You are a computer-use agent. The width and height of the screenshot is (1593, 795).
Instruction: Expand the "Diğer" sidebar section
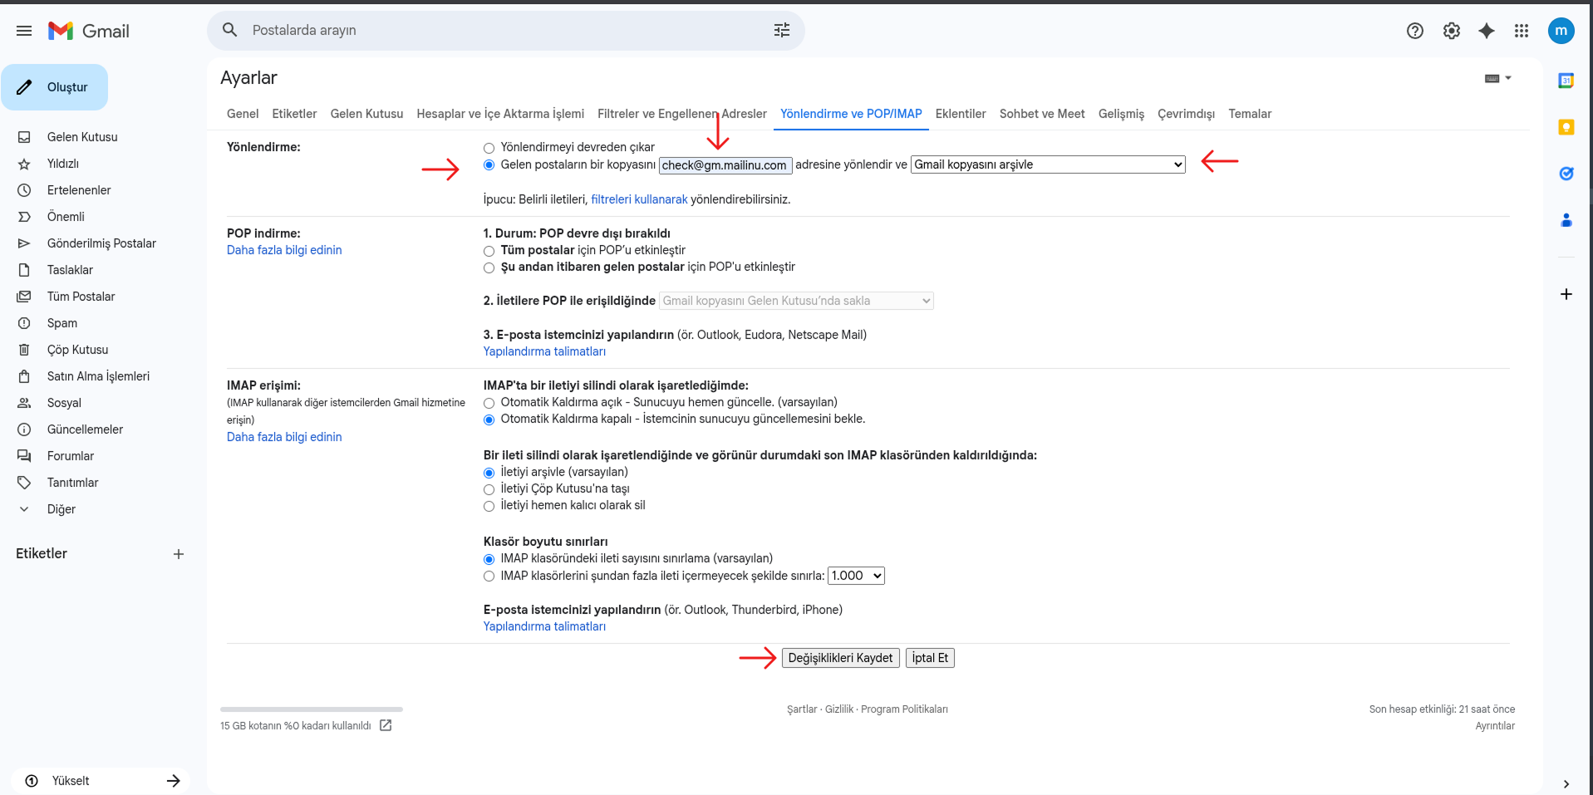(x=61, y=509)
